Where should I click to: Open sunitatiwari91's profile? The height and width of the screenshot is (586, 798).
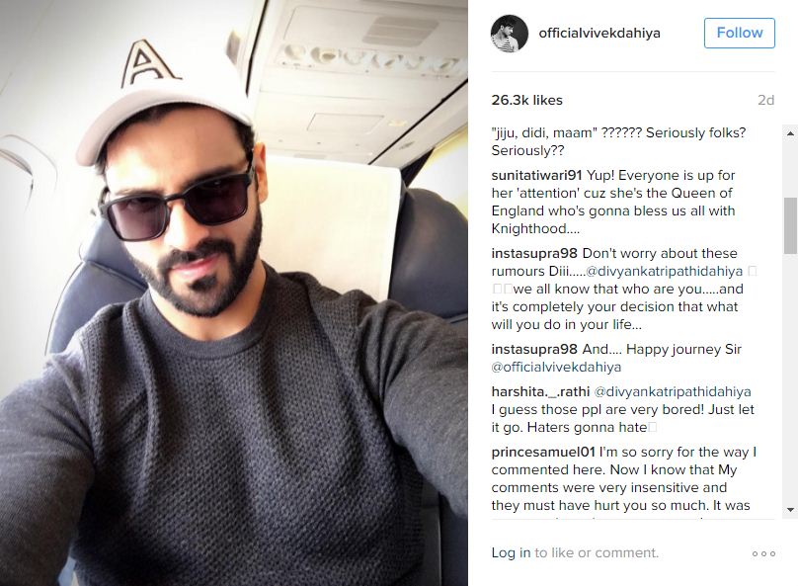point(536,175)
